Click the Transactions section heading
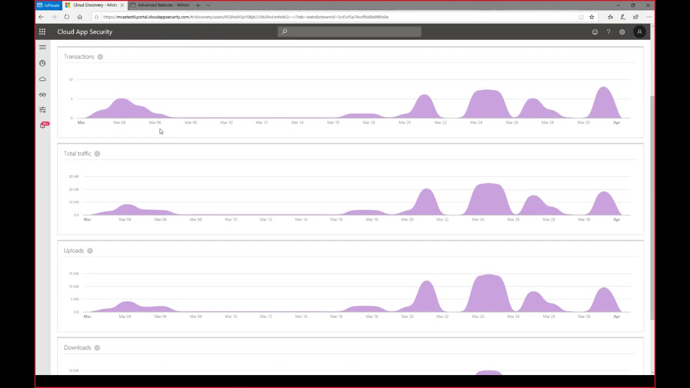This screenshot has width=690, height=388. (79, 57)
